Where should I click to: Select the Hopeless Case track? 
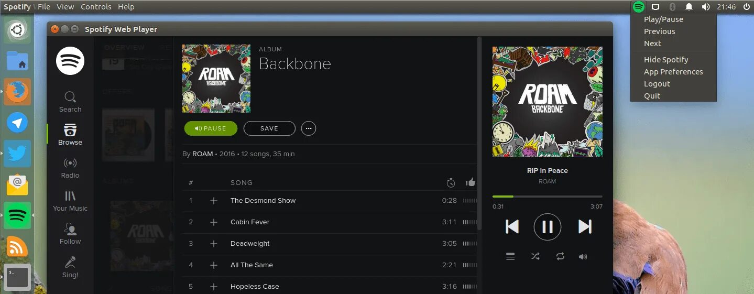(255, 287)
